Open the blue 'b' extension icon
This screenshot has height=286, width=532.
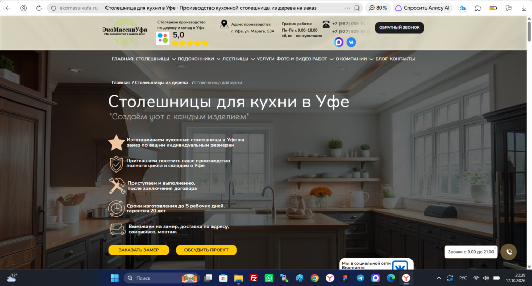click(462, 8)
